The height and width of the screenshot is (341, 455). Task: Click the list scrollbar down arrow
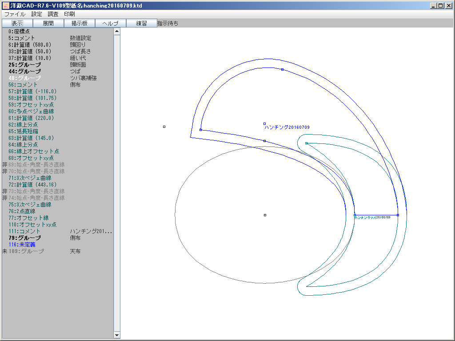point(117,335)
